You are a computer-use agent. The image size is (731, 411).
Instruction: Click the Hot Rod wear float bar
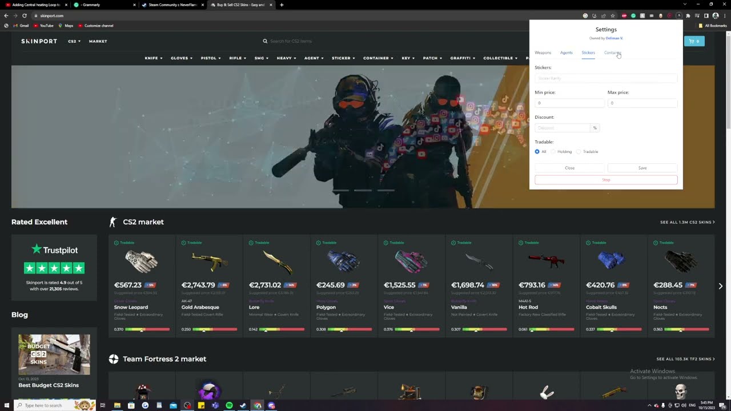(552, 329)
